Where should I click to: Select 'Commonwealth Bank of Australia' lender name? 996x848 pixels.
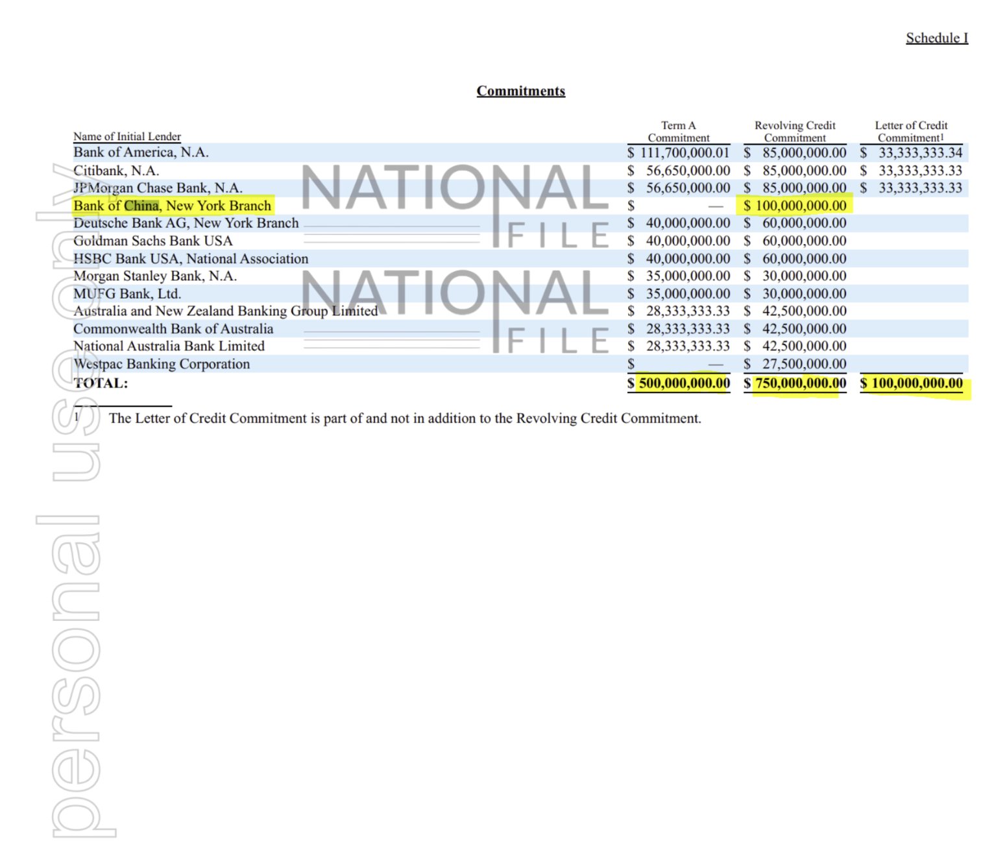pos(173,328)
